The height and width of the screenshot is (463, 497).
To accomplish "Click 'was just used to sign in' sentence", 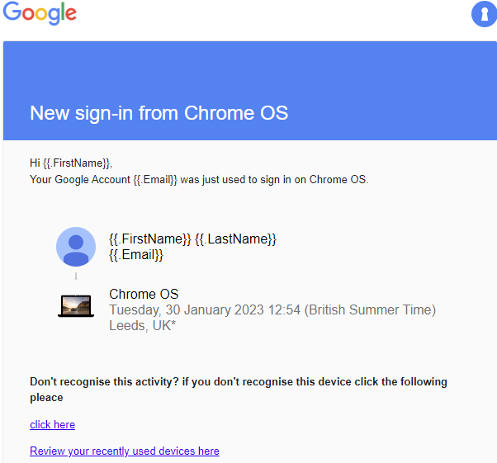I will pyautogui.click(x=230, y=180).
